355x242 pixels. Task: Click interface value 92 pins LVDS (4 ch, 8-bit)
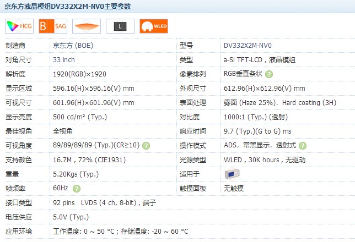tap(104, 203)
